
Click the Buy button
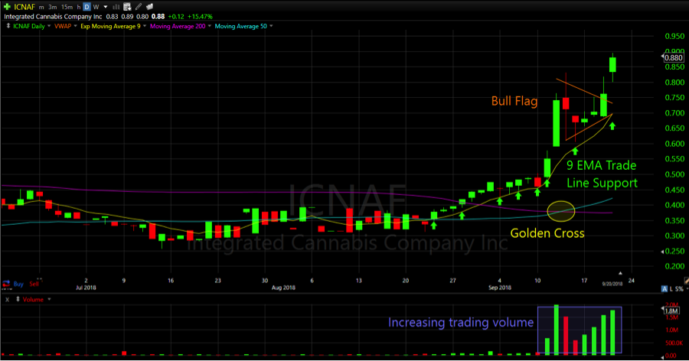[x=18, y=284]
